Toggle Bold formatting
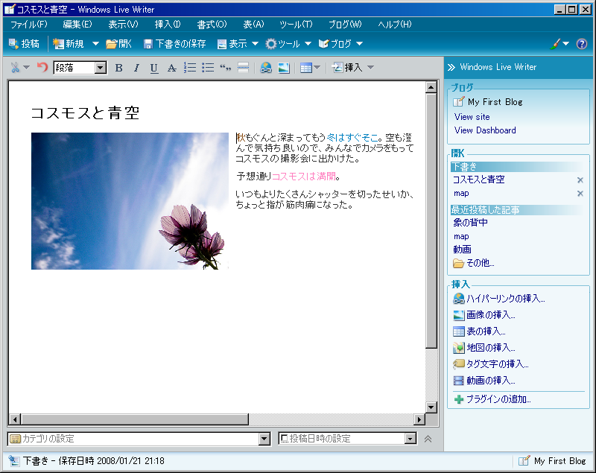Screen dimensions: 596x473 (118, 68)
